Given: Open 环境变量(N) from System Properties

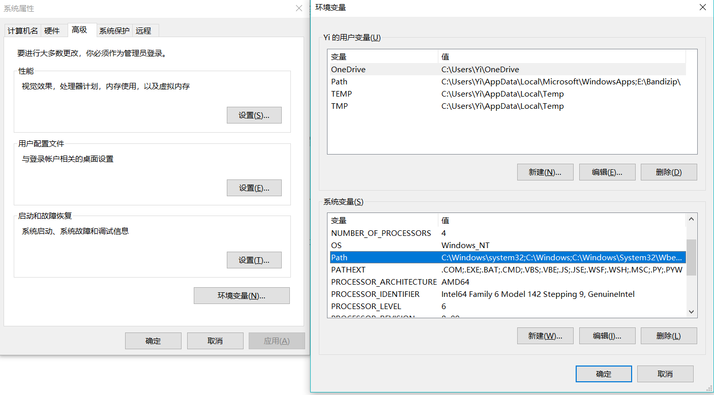Looking at the screenshot, I should [x=242, y=296].
